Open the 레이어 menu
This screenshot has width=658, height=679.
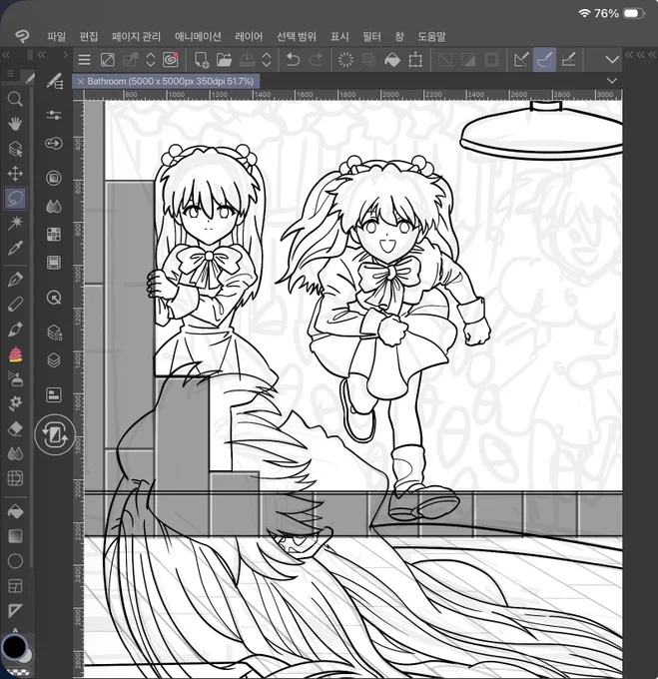point(249,37)
